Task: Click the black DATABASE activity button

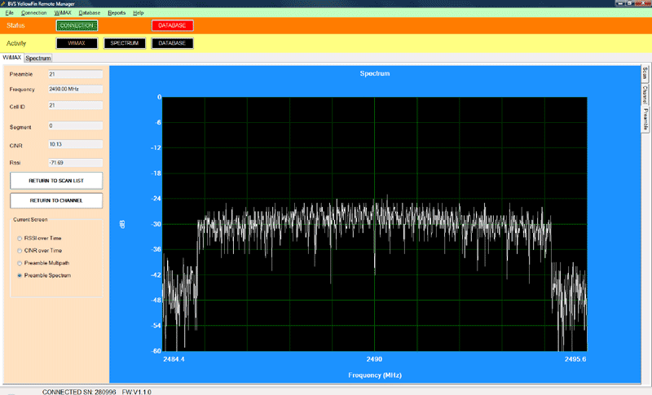Action: click(172, 43)
